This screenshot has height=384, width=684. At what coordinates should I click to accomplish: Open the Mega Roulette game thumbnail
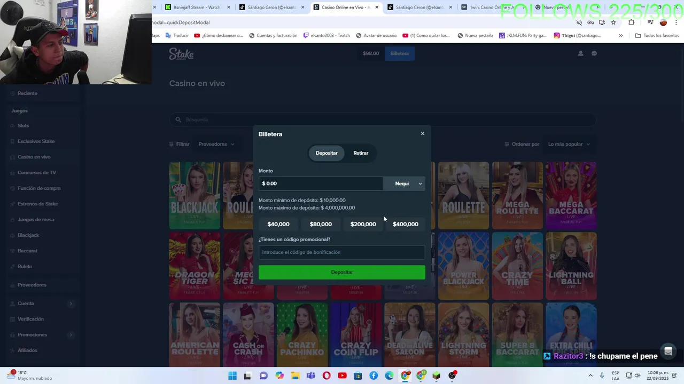[x=517, y=196]
